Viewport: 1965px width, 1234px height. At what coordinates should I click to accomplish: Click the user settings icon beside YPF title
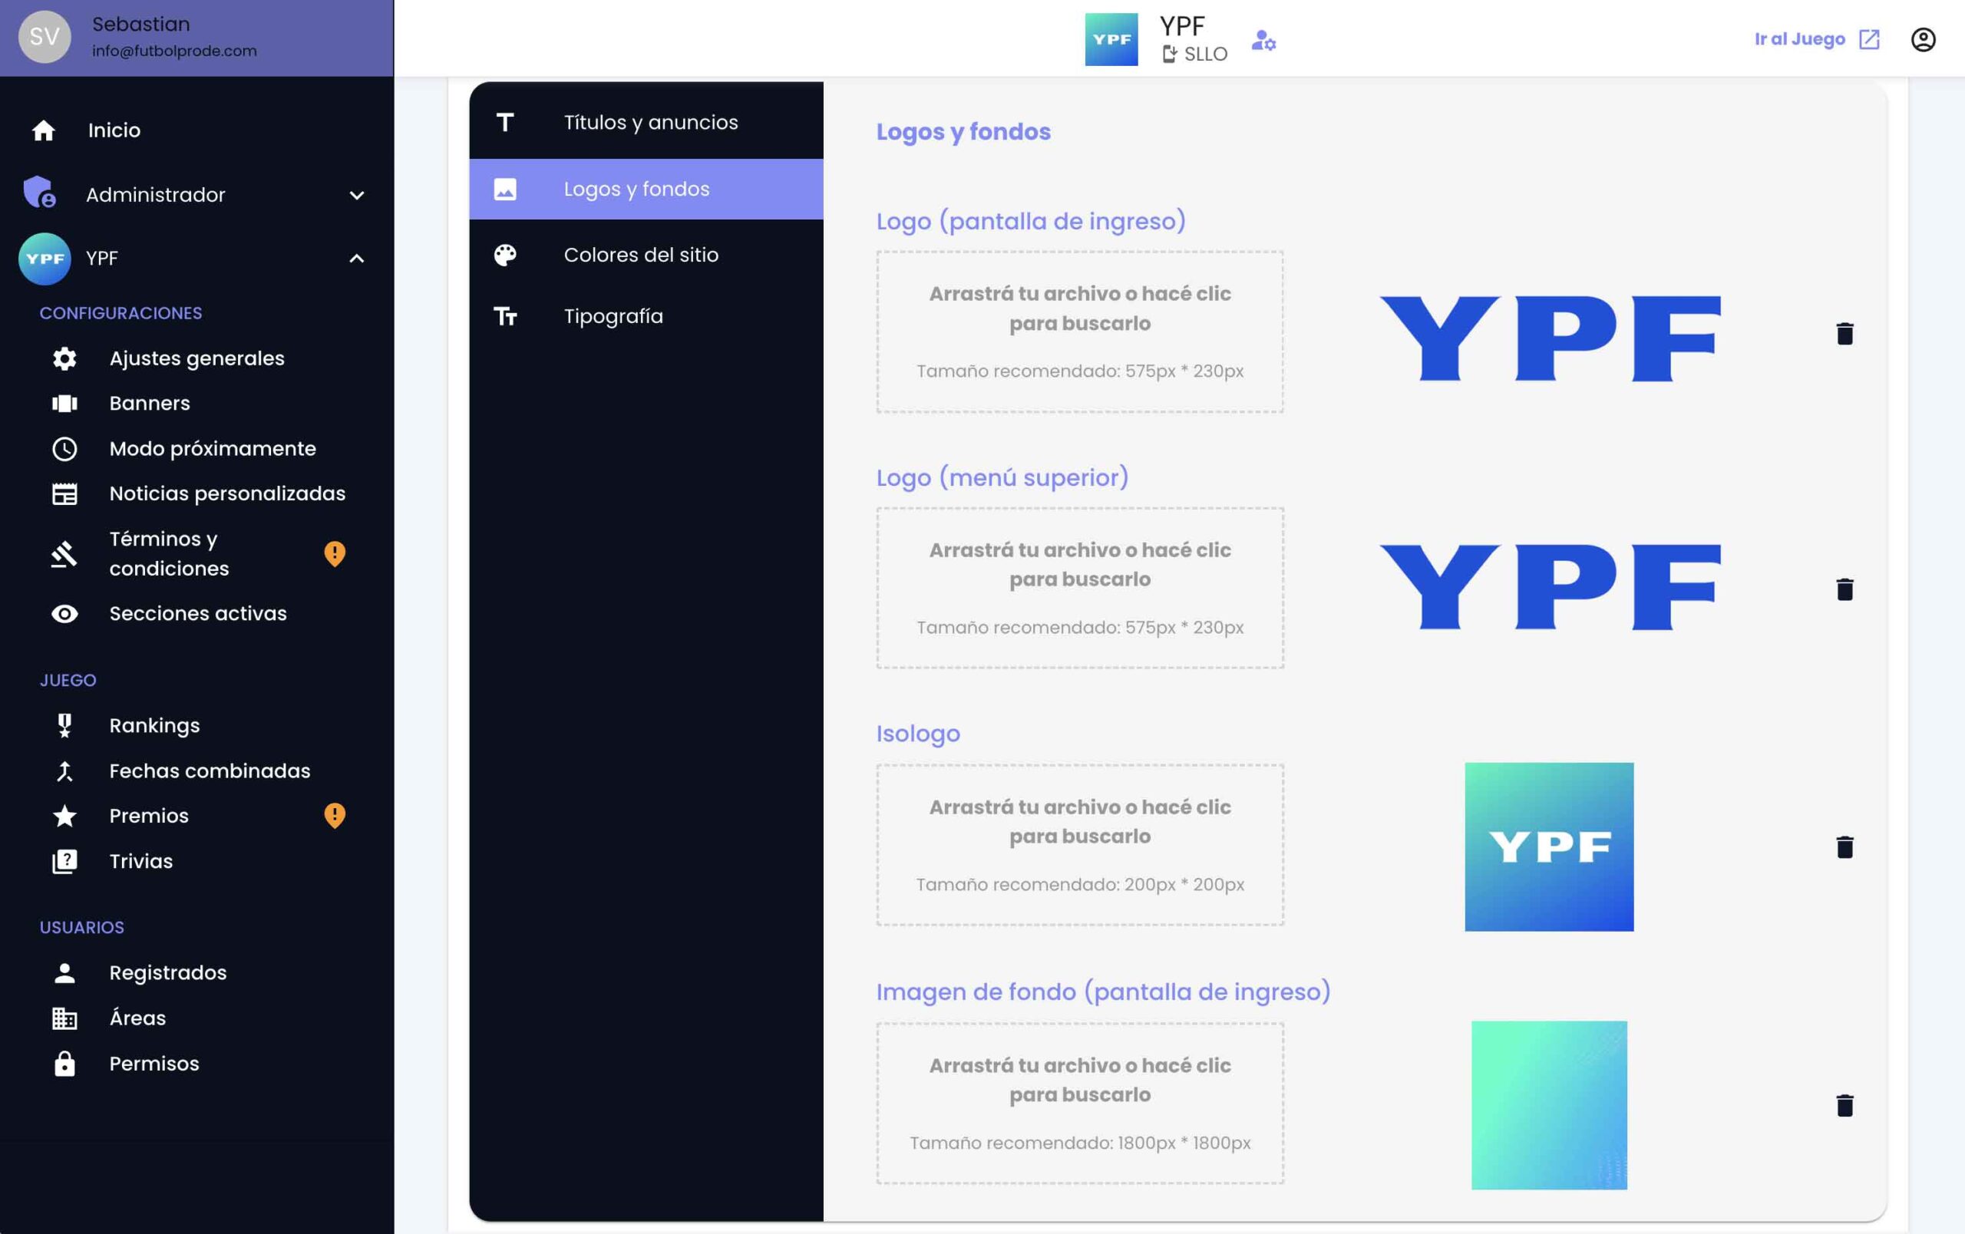(x=1263, y=40)
